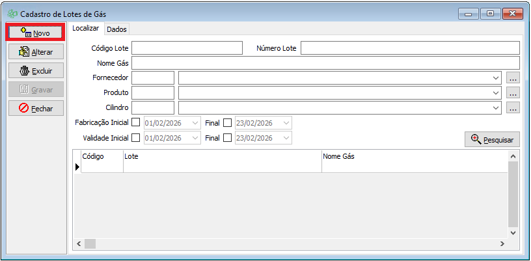
Task: Click the Pesquisar magnifier icon
Action: point(476,139)
